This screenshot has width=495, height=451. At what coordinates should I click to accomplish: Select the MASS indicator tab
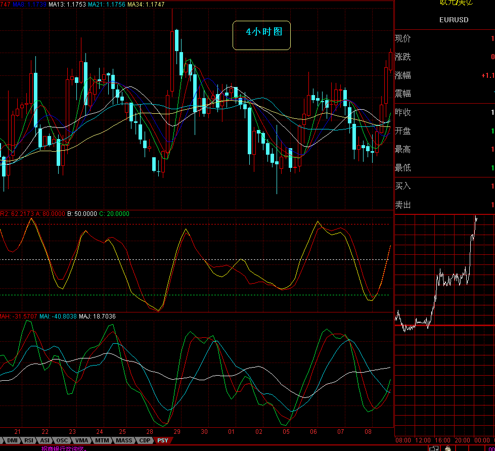point(124,440)
